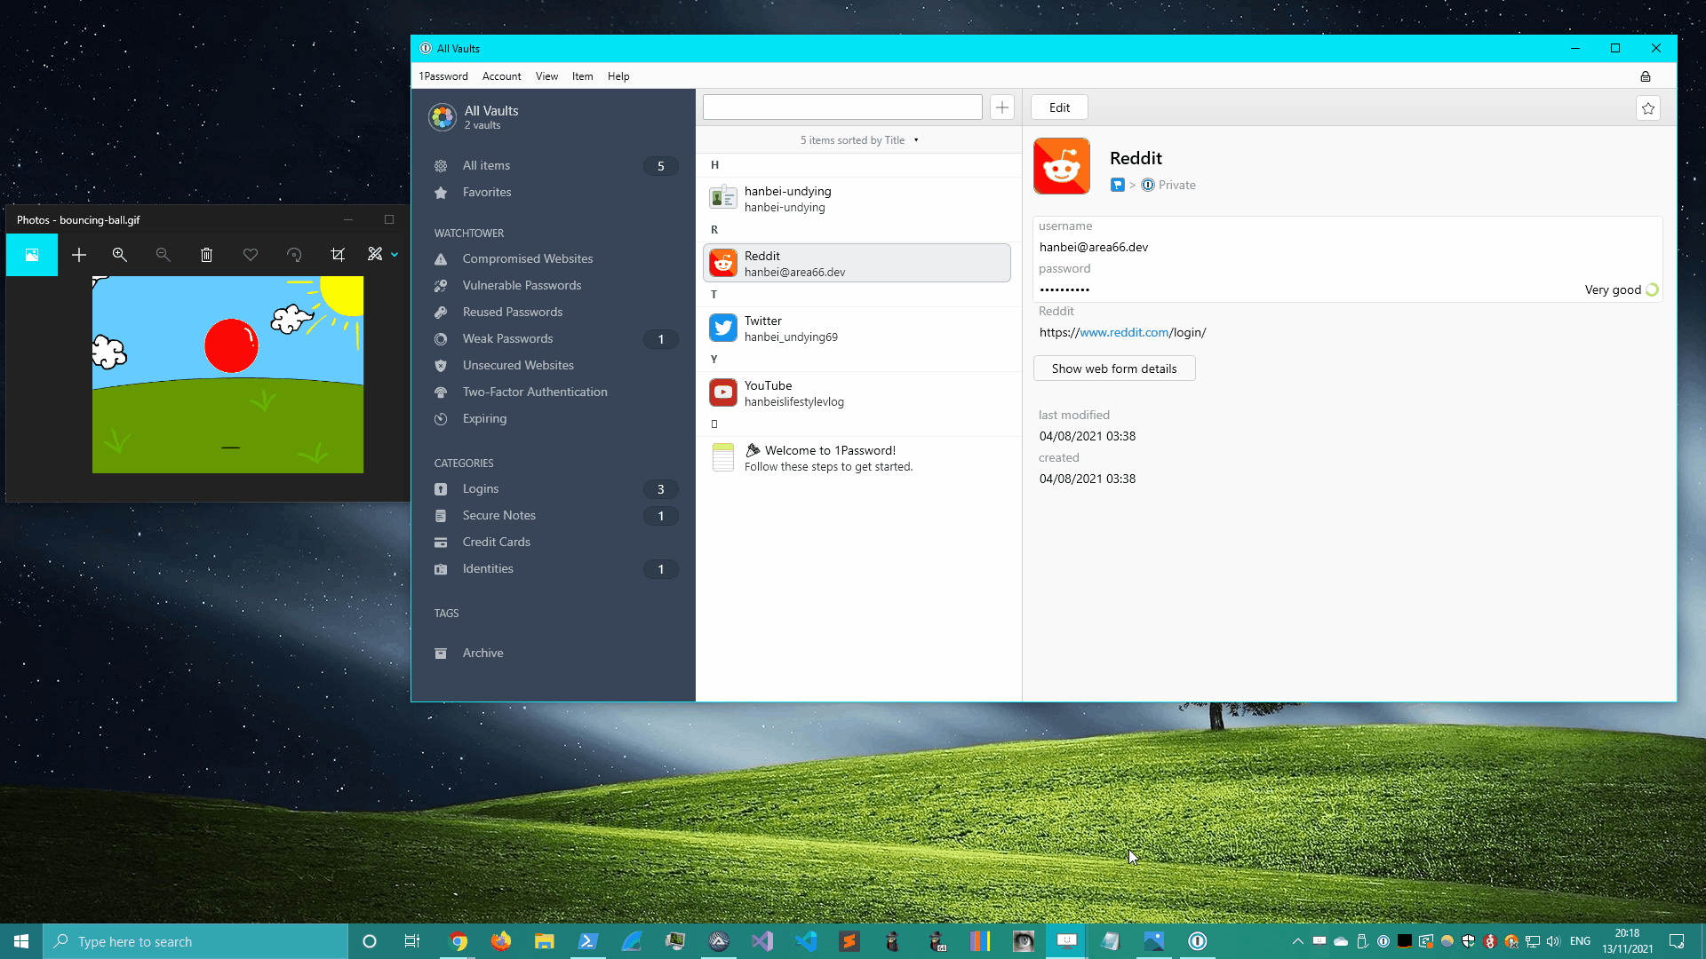Select the Welcome to 1Password note
Viewport: 1706px width, 959px height.
858,458
